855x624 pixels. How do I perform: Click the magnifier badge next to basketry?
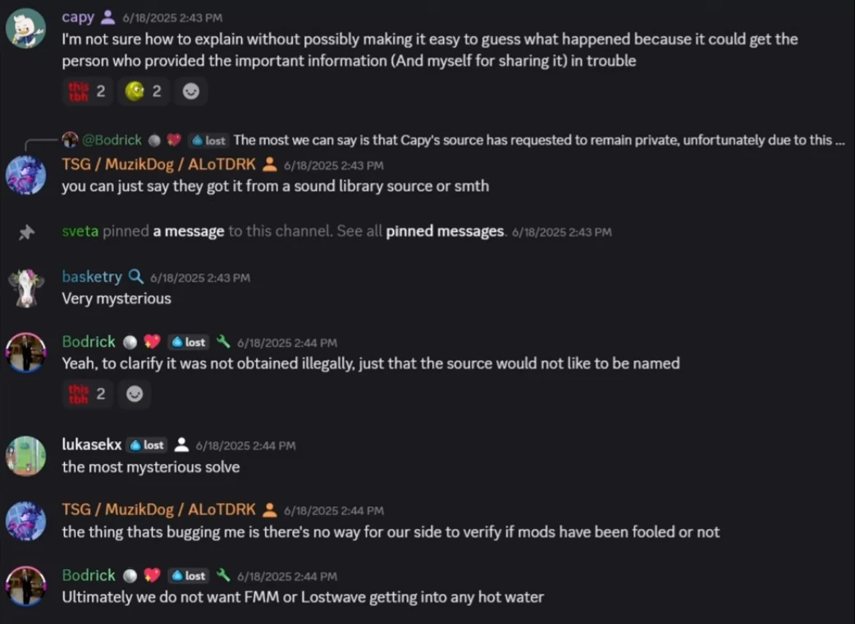click(136, 277)
